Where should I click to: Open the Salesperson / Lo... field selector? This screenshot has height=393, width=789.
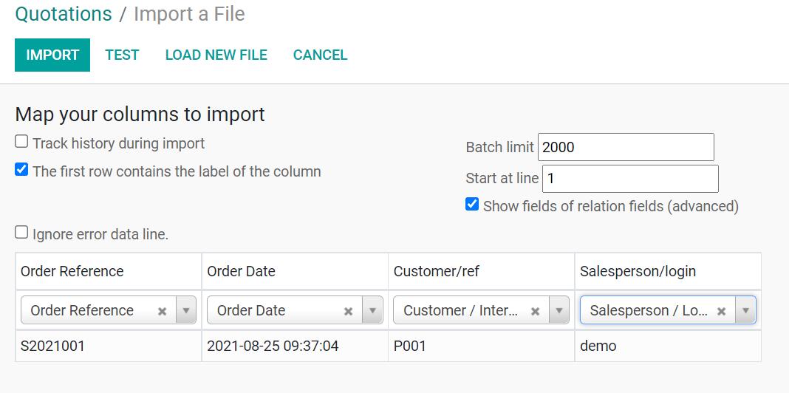point(668,310)
